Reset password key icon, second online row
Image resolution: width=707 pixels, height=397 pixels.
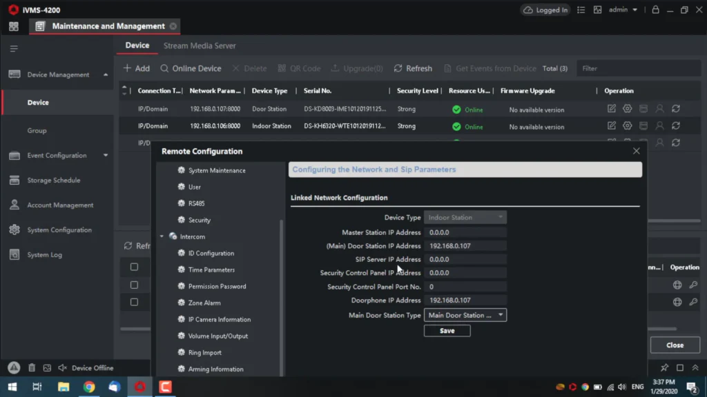693,302
